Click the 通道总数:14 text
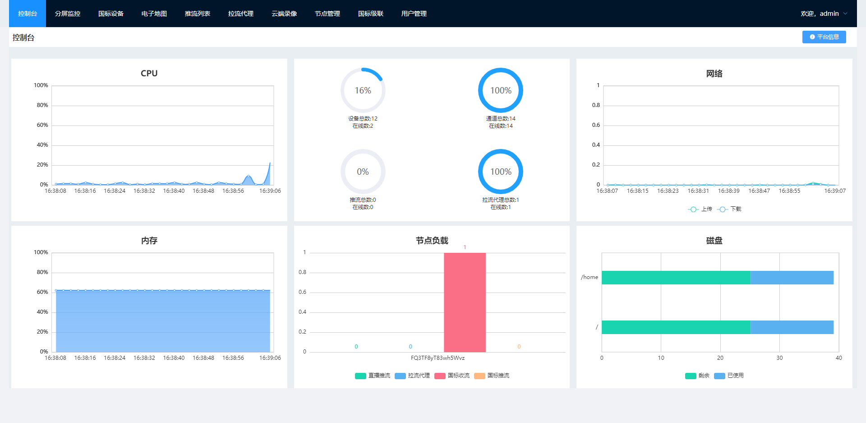The width and height of the screenshot is (866, 423). [501, 119]
